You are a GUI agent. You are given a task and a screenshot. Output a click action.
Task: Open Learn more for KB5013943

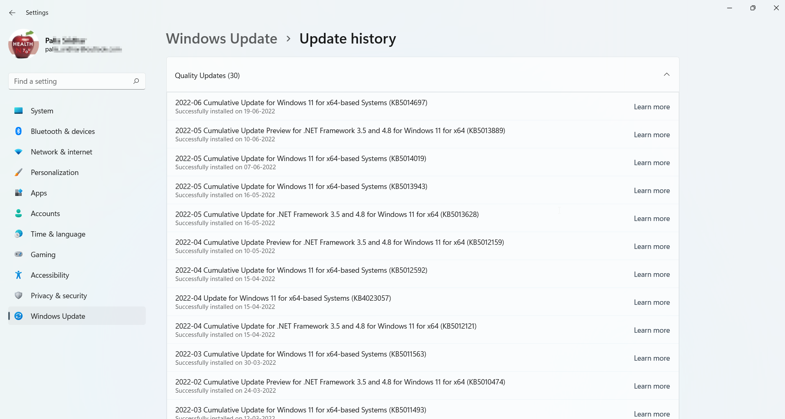[x=652, y=191]
